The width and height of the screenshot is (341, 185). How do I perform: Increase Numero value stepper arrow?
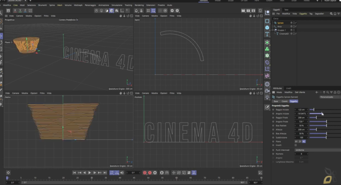pos(307,154)
